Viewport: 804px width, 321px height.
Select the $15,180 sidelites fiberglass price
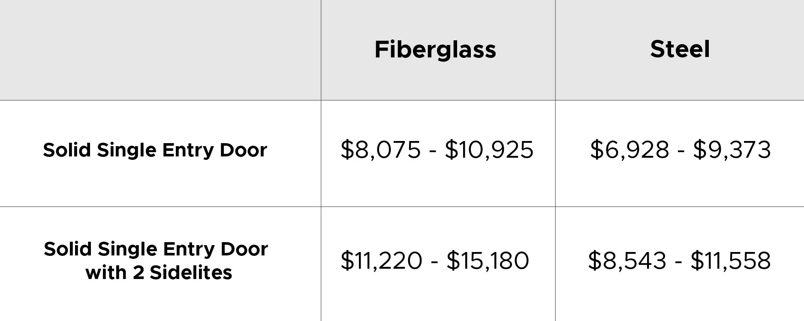point(488,261)
